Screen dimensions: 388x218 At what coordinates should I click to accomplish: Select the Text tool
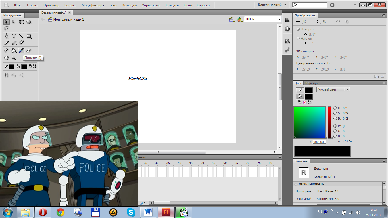point(14,36)
